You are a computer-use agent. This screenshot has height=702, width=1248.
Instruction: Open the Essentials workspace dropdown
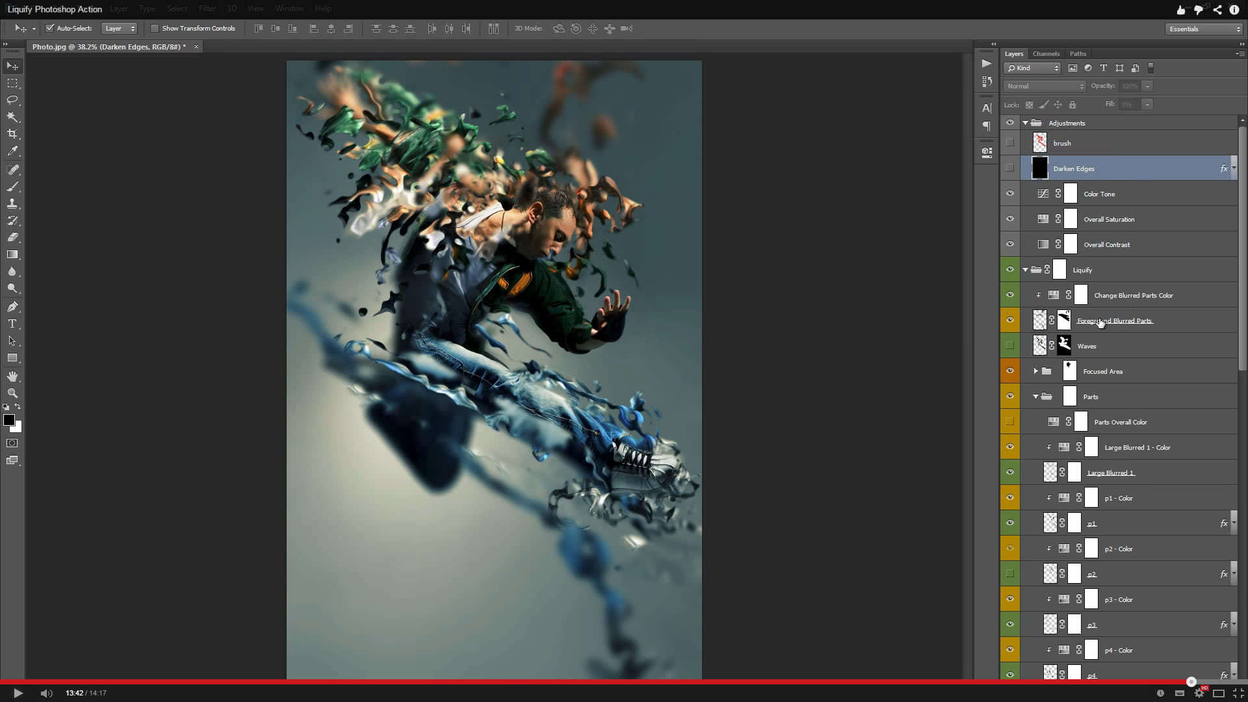pos(1204,29)
